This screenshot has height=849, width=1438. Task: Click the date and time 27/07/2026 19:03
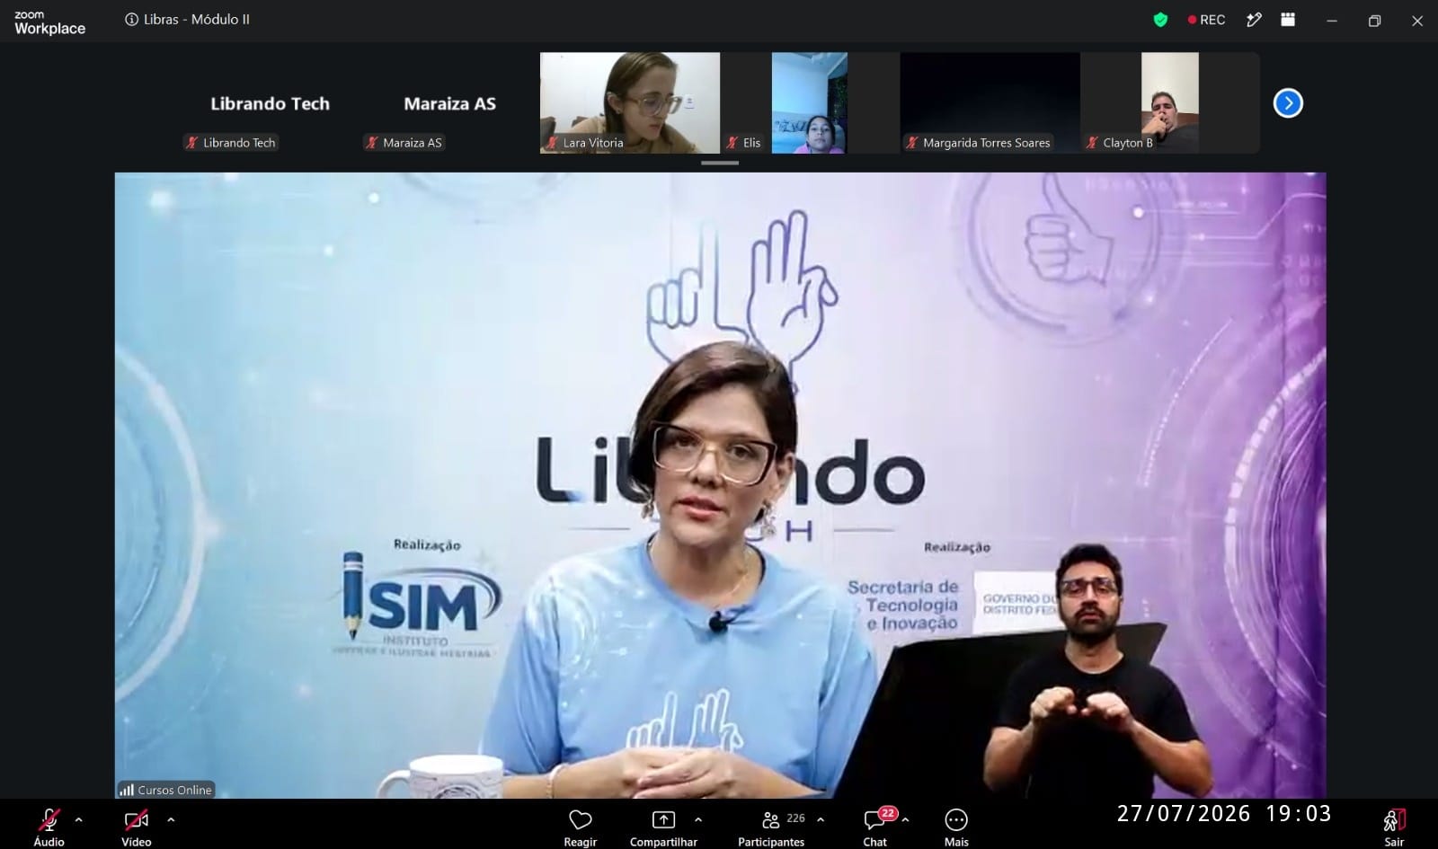coord(1224,814)
